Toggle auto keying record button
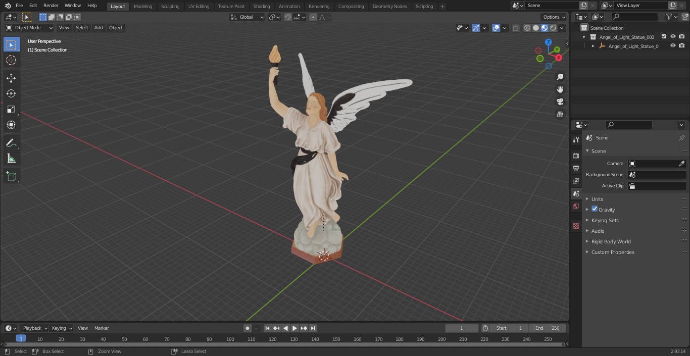 pyautogui.click(x=248, y=328)
